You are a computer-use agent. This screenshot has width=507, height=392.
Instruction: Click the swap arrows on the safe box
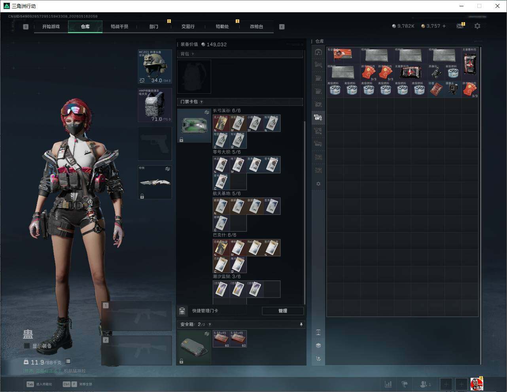tap(207, 334)
